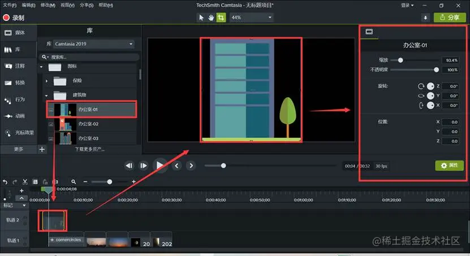Jump to previous clip with left chevron
This screenshot has height=256, width=470.
click(176, 166)
